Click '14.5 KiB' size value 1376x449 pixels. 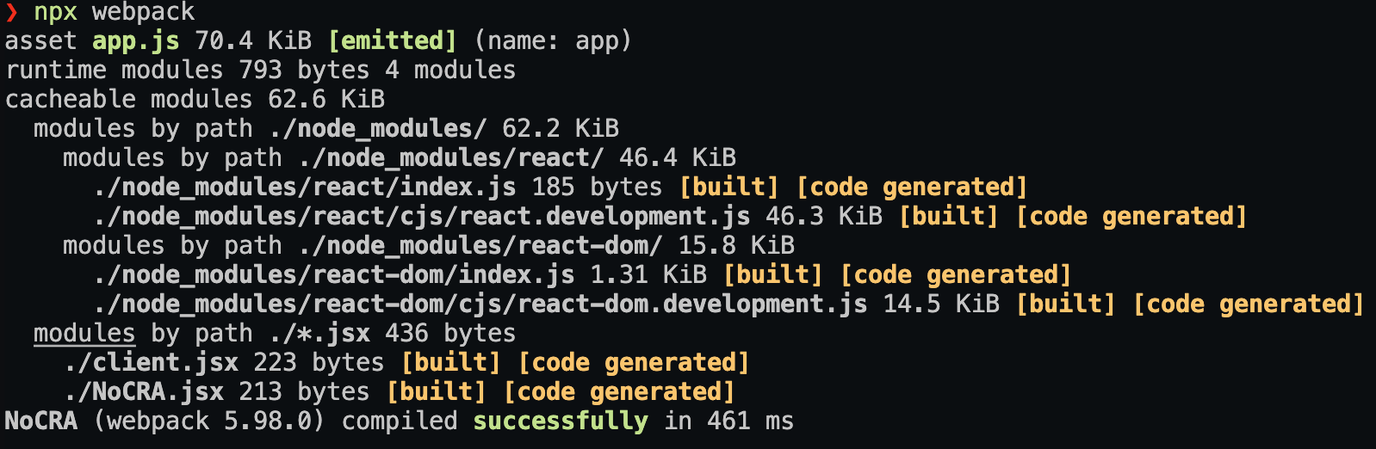941,304
